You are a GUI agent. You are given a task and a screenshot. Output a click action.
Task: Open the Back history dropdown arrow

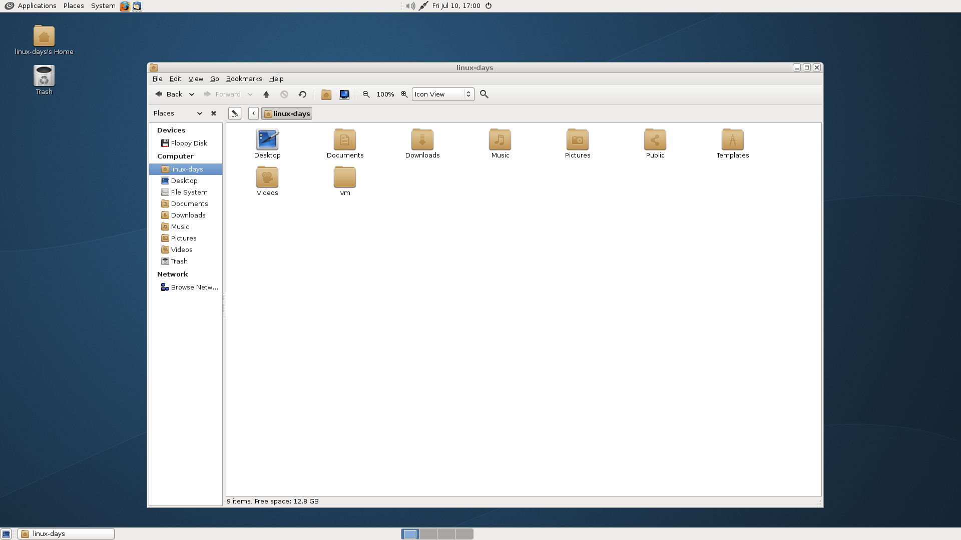pyautogui.click(x=191, y=94)
